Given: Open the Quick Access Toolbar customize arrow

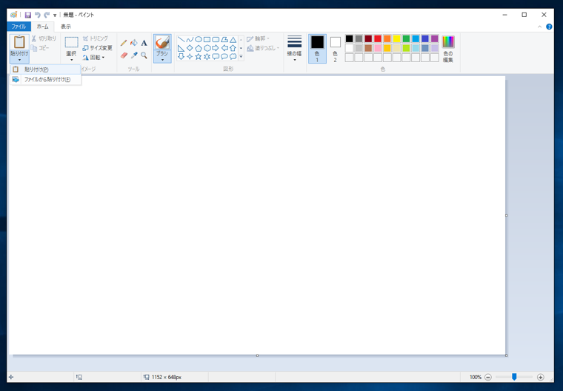Looking at the screenshot, I should [55, 16].
